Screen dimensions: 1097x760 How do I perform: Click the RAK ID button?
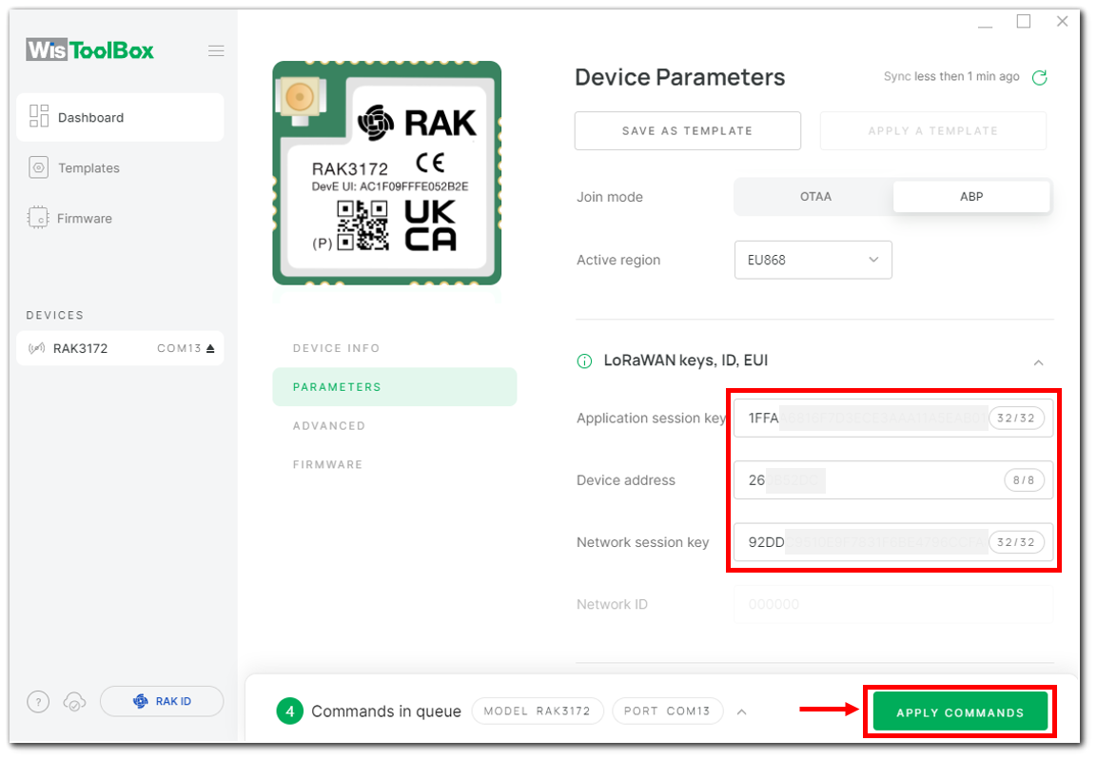point(162,701)
